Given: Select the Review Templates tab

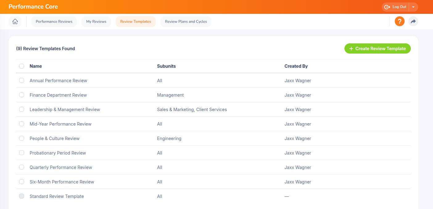Looking at the screenshot, I should pos(136,22).
